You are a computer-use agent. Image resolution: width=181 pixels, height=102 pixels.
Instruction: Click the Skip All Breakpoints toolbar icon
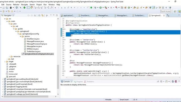tap(21, 8)
